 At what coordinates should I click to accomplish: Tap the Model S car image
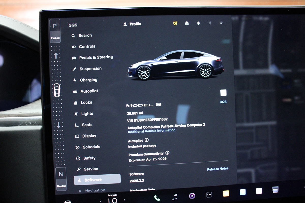(x=176, y=65)
